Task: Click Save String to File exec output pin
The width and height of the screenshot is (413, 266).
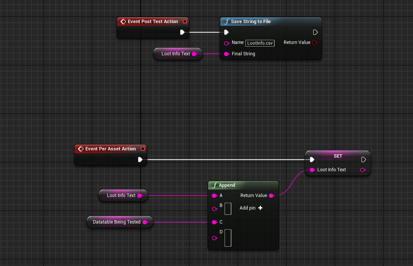Action: pyautogui.click(x=315, y=32)
